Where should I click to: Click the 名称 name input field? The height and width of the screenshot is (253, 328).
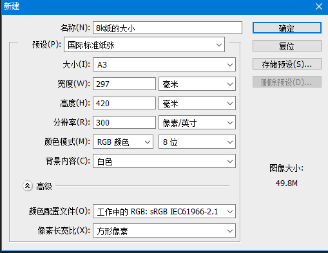click(x=168, y=28)
